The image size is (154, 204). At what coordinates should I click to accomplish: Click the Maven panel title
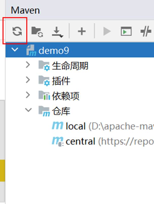[x=25, y=10]
